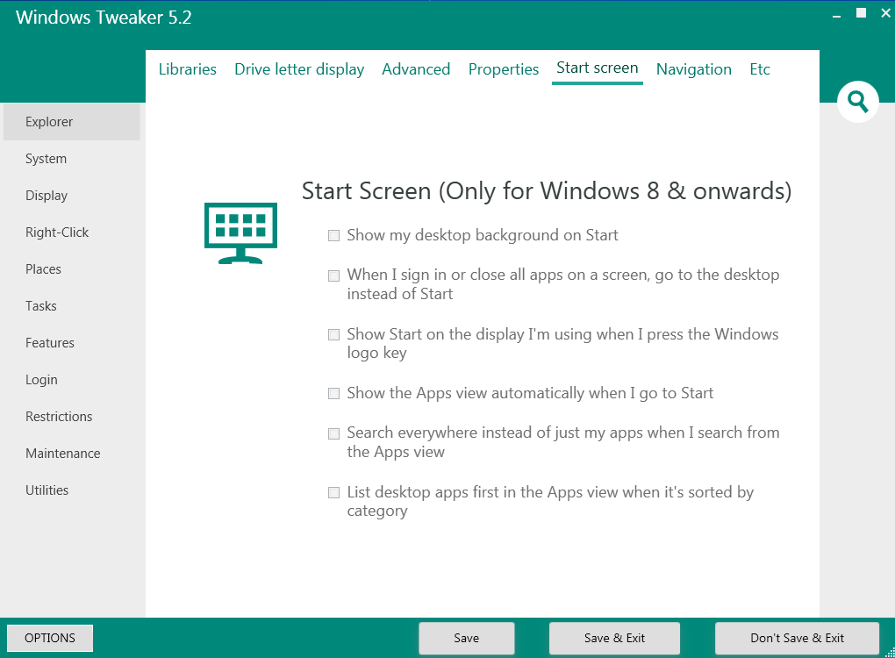
Task: Open the Maintenance section
Action: (x=72, y=453)
